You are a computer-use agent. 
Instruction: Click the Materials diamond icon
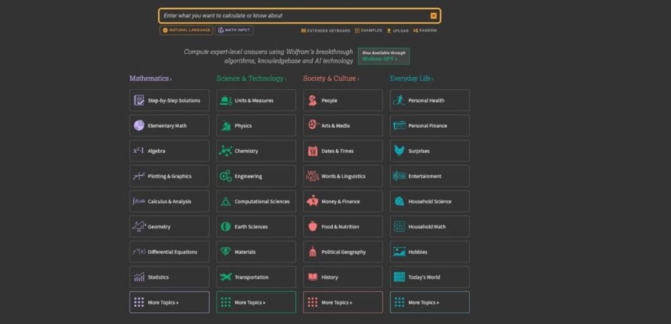click(x=225, y=252)
